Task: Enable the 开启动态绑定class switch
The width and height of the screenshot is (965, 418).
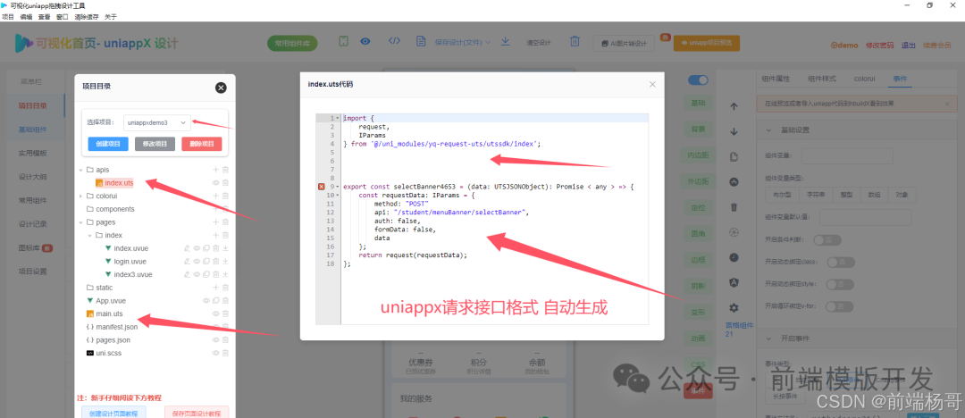Action: pyautogui.click(x=840, y=263)
